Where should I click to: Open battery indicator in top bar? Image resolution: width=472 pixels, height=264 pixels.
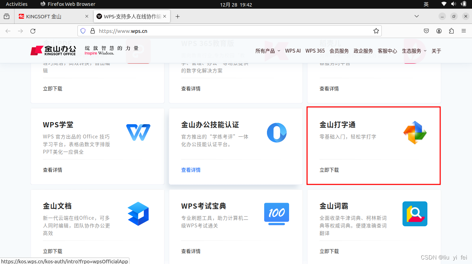point(463,4)
